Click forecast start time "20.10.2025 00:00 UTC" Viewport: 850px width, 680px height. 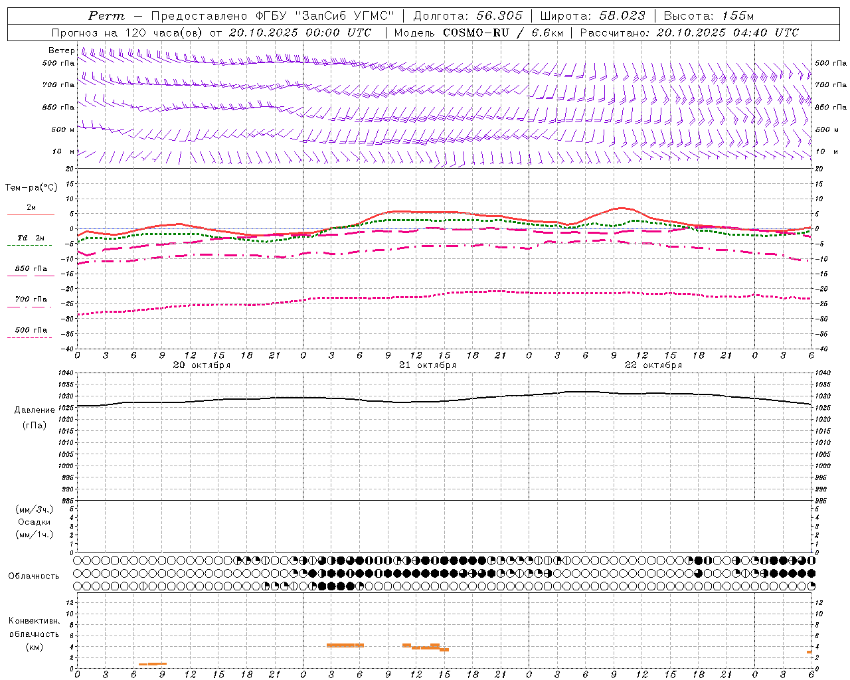click(300, 33)
